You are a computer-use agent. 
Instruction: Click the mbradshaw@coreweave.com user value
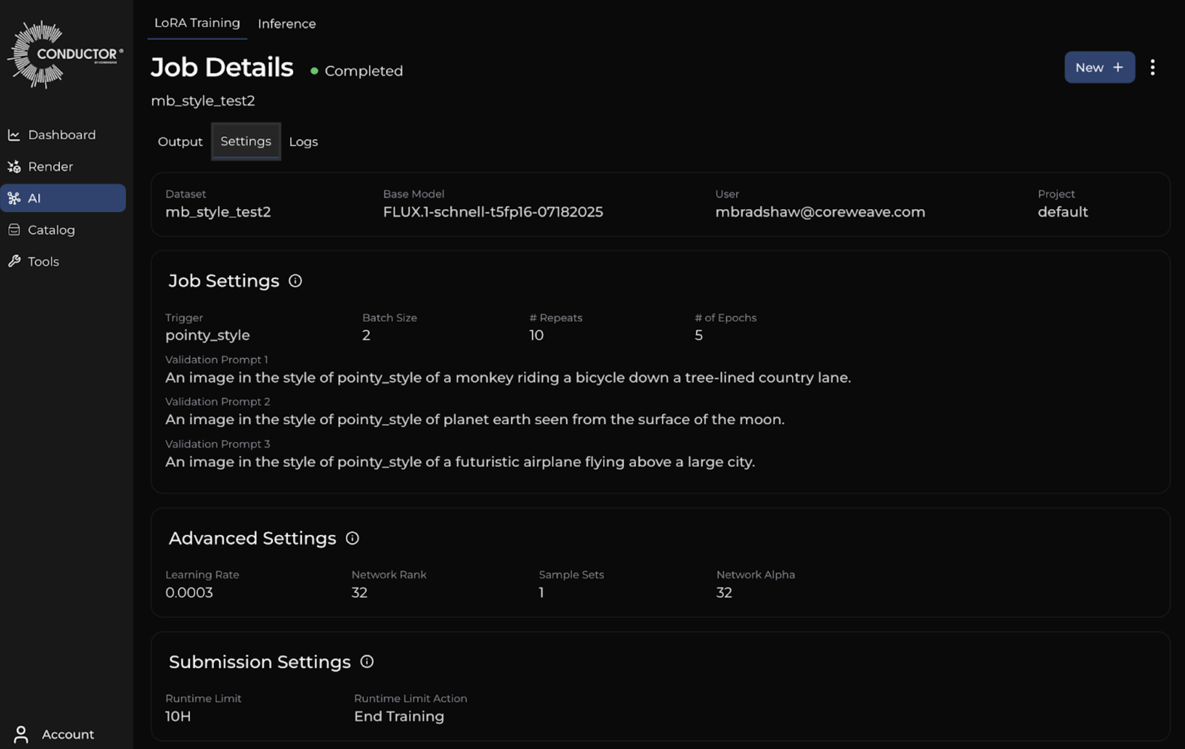pyautogui.click(x=820, y=212)
